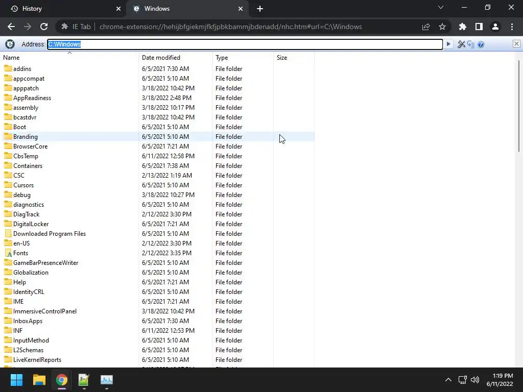Open a new tab with plus button
The height and width of the screenshot is (392, 523).
click(260, 9)
